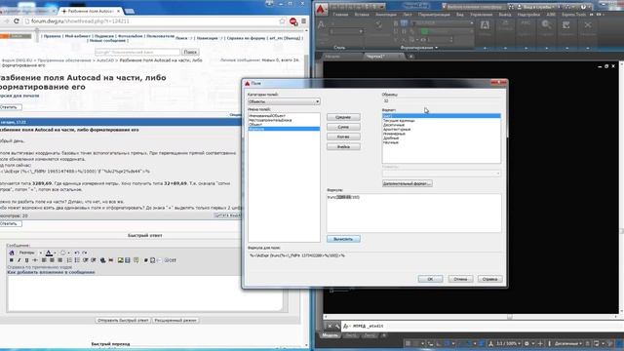Click Redo arrow in the forum editor toolbar
The image size is (624, 351).
tap(85, 253)
